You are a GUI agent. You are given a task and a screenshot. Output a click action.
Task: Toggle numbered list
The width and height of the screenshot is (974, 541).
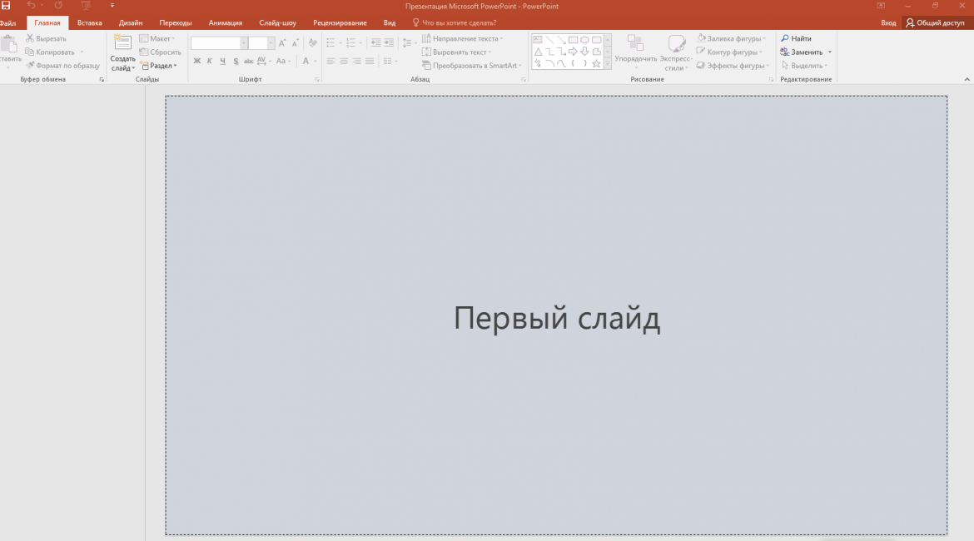(350, 42)
